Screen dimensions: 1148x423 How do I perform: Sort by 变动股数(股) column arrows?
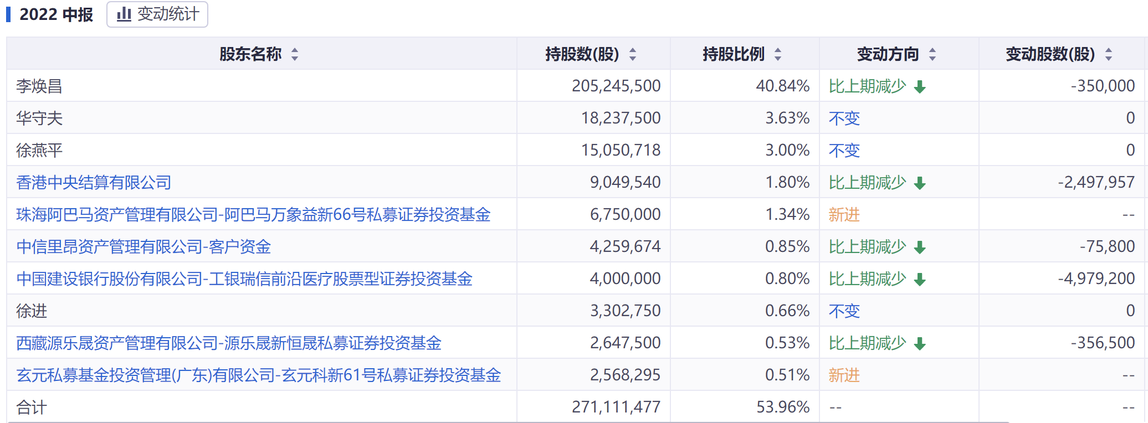click(x=1109, y=54)
